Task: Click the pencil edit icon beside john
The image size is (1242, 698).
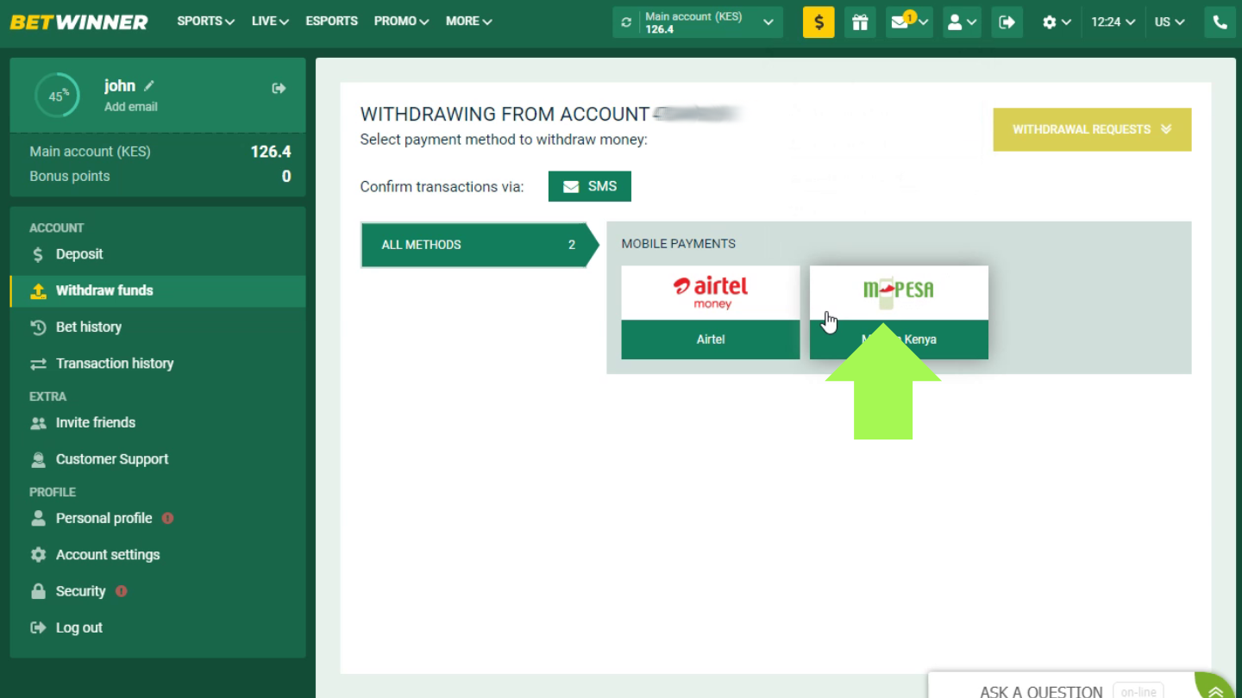Action: [x=149, y=85]
